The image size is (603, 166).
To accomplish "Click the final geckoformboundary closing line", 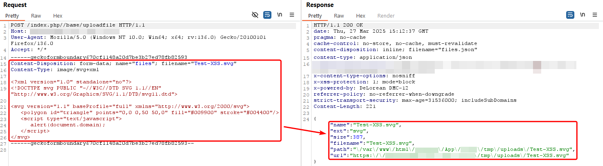I will tap(102, 144).
